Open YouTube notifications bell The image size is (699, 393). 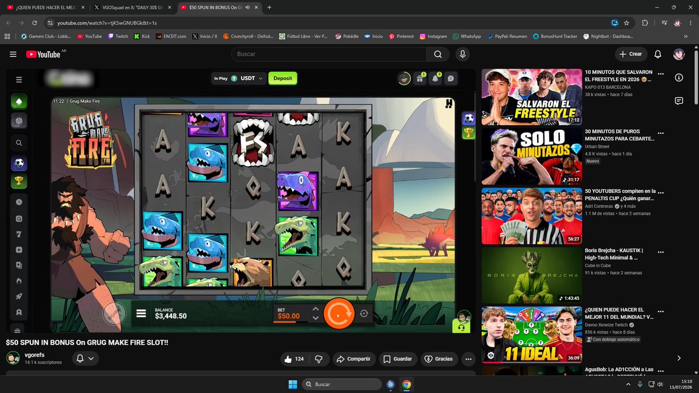tap(658, 54)
